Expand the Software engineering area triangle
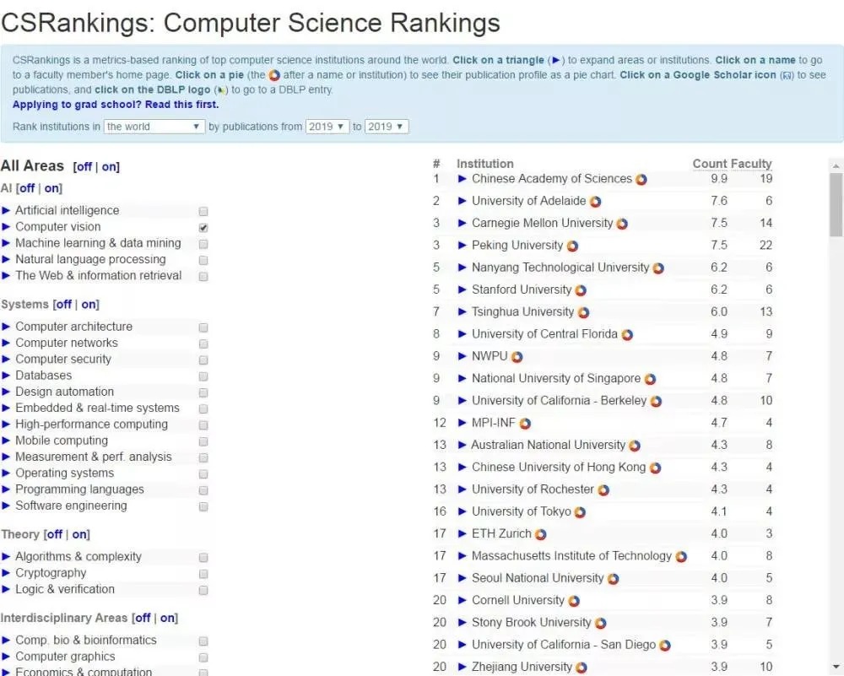Image resolution: width=844 pixels, height=676 pixels. coord(6,506)
